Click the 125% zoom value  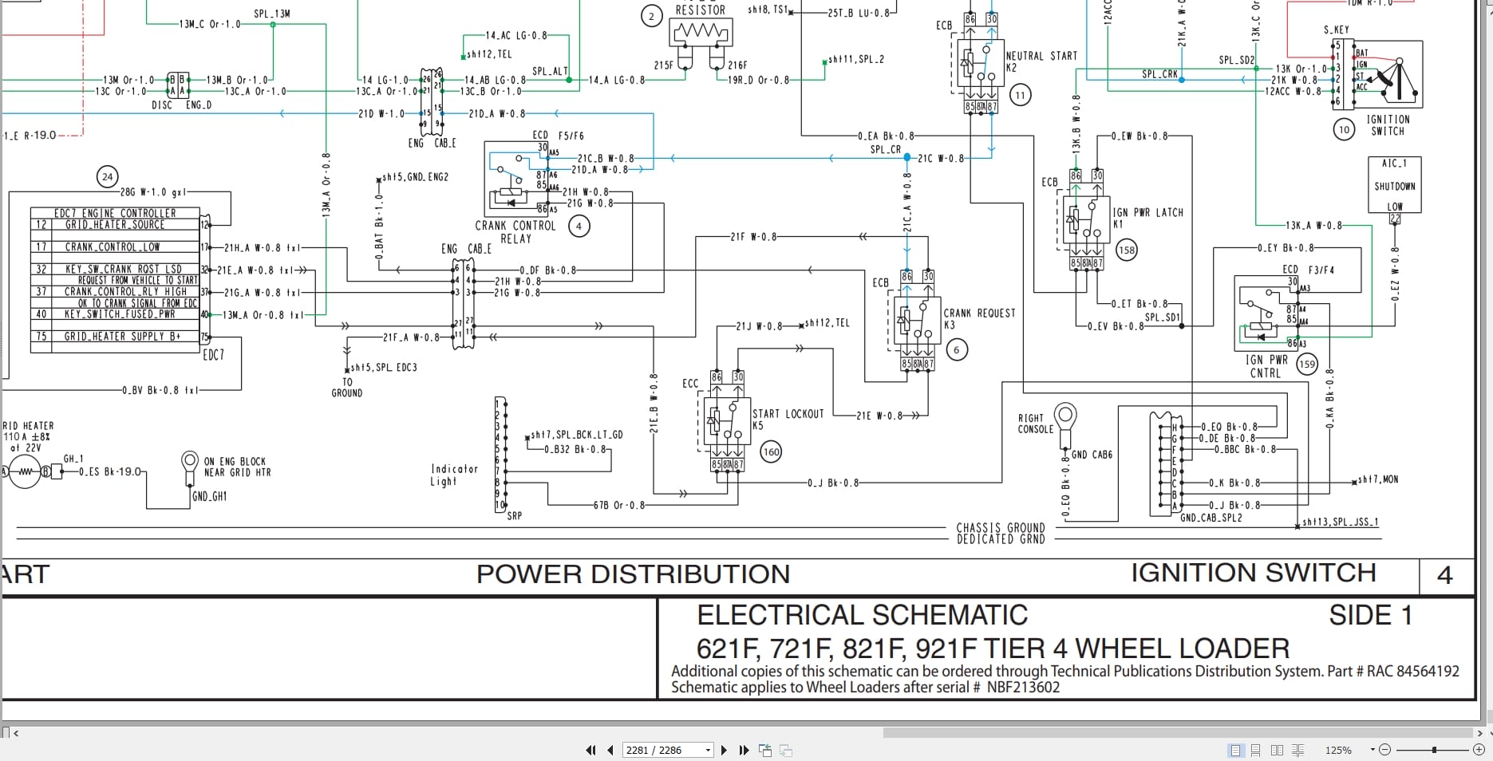pyautogui.click(x=1338, y=751)
